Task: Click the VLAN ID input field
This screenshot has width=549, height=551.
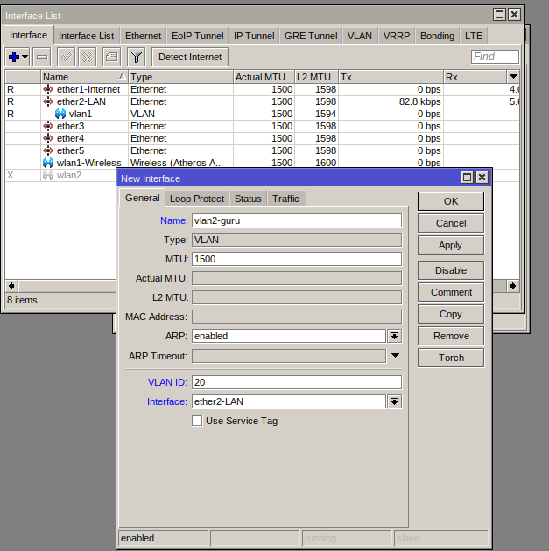Action: [296, 382]
